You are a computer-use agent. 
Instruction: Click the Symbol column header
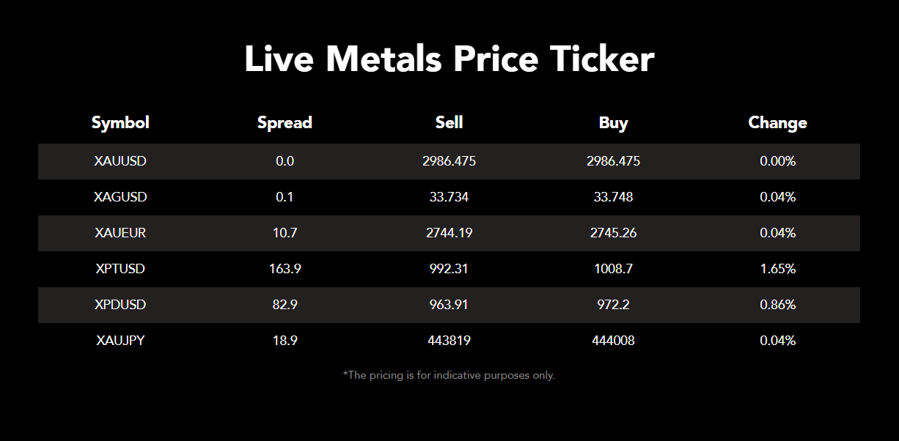pos(120,123)
